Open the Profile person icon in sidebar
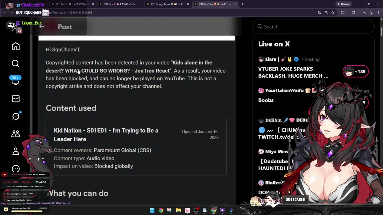Viewport: 383px width, 215px height. pos(16,151)
